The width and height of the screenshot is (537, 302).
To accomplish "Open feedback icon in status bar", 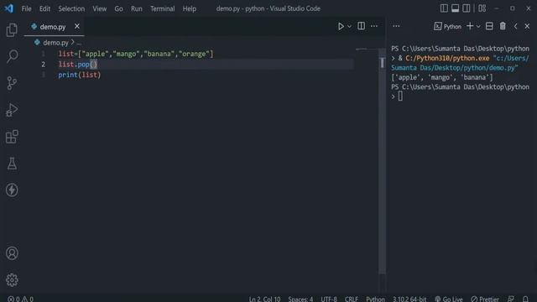I will point(511,299).
